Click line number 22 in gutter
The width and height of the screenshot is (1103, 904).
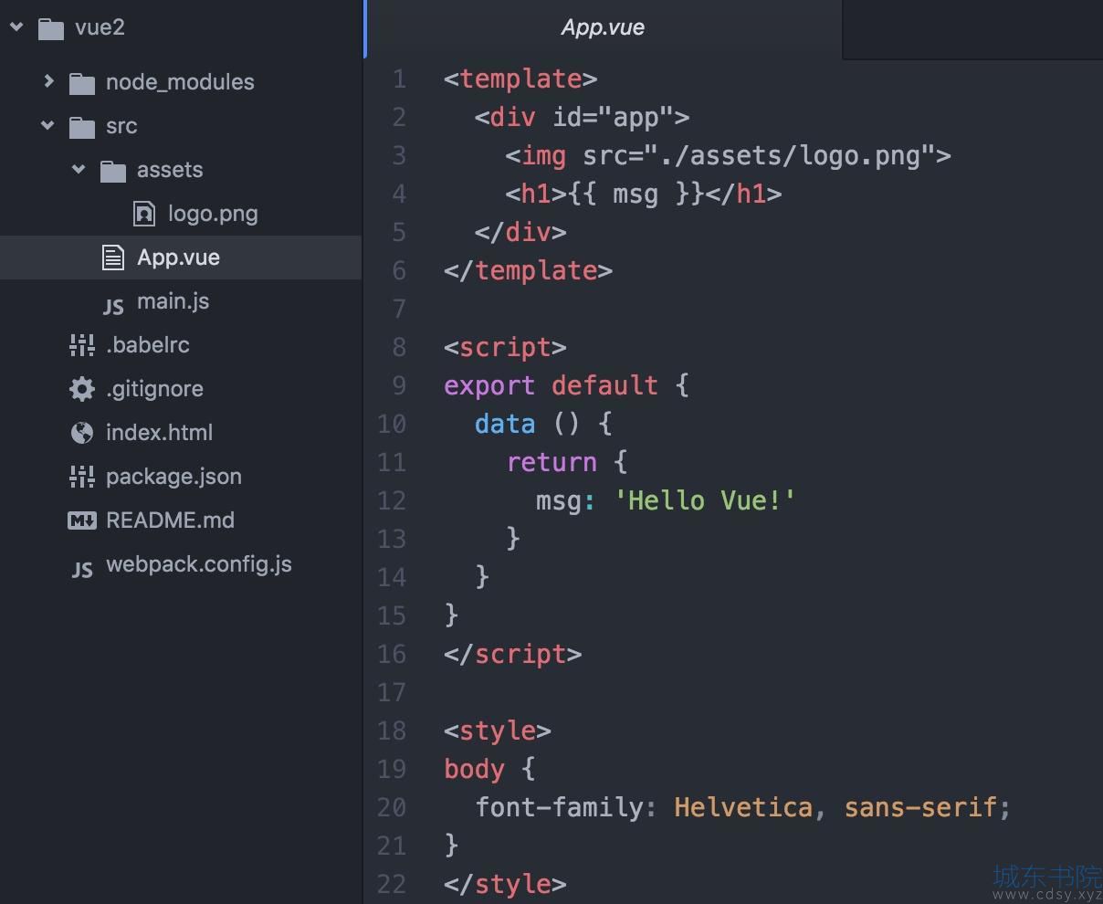pos(392,884)
